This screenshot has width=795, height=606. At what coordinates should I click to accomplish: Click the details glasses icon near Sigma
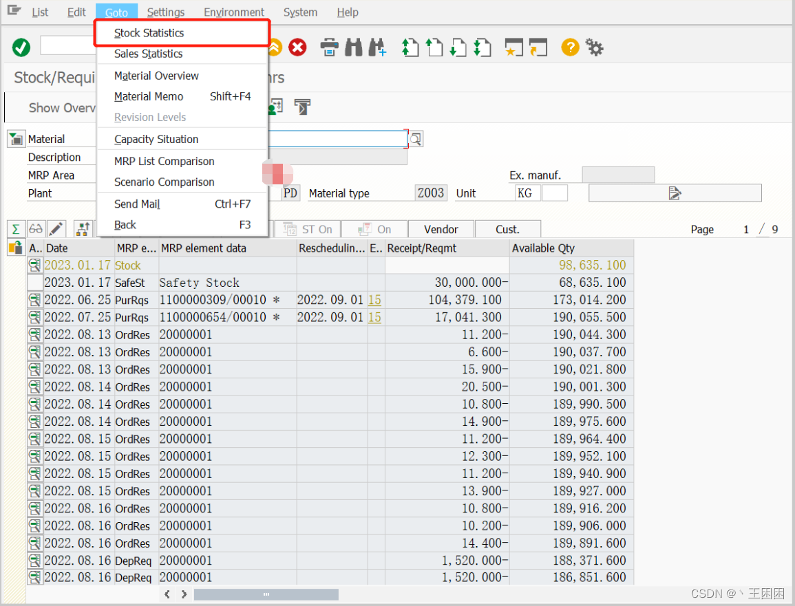point(36,228)
